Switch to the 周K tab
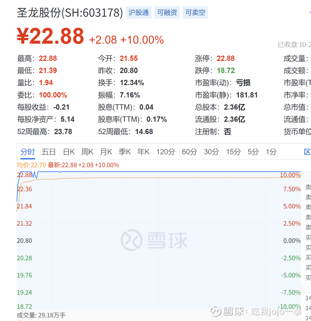311x321 pixels. pyautogui.click(x=87, y=152)
